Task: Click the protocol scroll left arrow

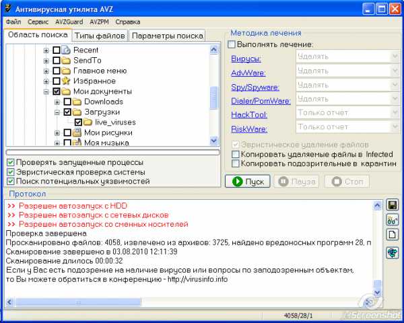Action: tap(9, 302)
